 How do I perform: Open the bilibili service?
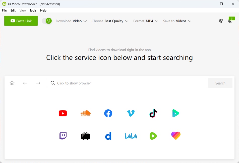pyautogui.click(x=131, y=136)
